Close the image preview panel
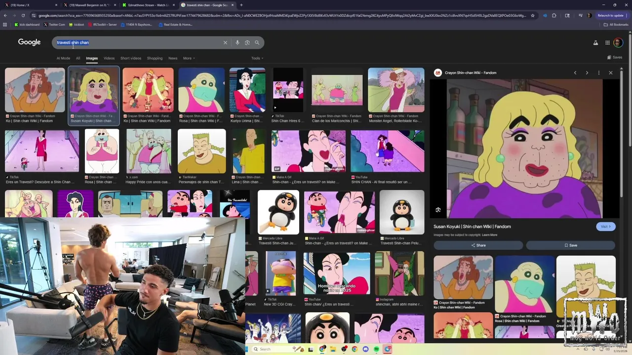The image size is (632, 355). (x=611, y=72)
